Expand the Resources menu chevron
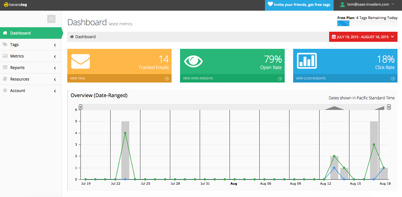The width and height of the screenshot is (402, 197). [55, 79]
